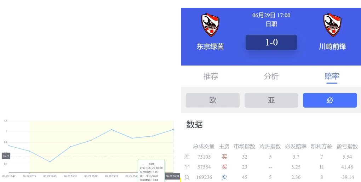
Task: Click the chart's lowest point at 06-29 13:35
Action: pos(50,162)
